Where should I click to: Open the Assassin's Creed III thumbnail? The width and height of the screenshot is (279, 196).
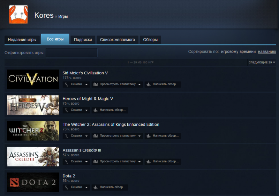pos(33,156)
